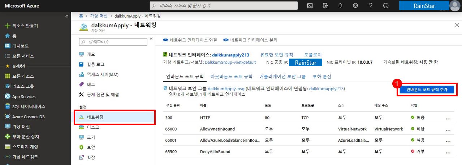Click the resource menu search field 검색(Ctrl+/)

click(x=113, y=42)
